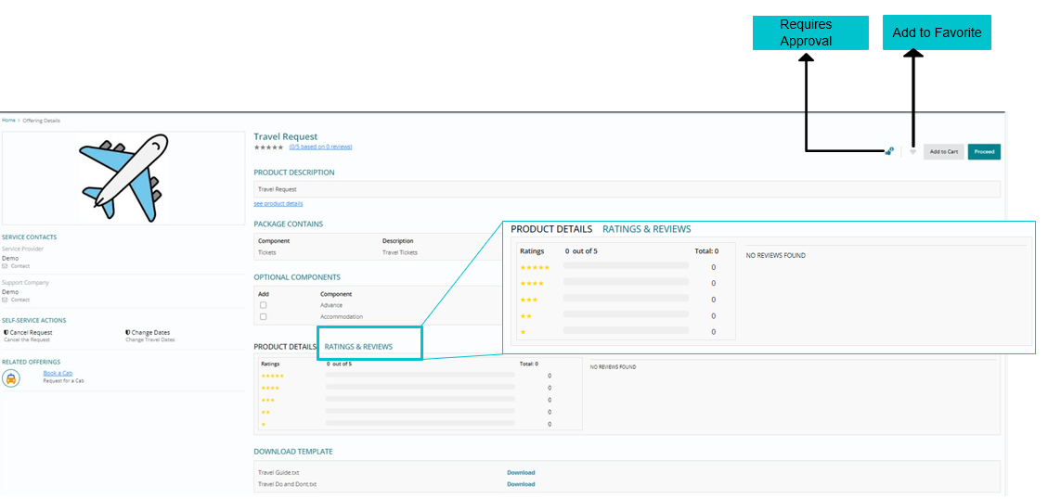This screenshot has height=499, width=1048.
Task: Click the envelope icon under Service Provider Demo
Action: click(x=5, y=266)
